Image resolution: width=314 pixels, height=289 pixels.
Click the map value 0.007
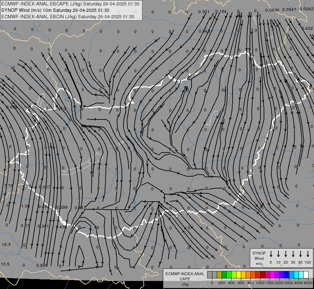point(45,187)
